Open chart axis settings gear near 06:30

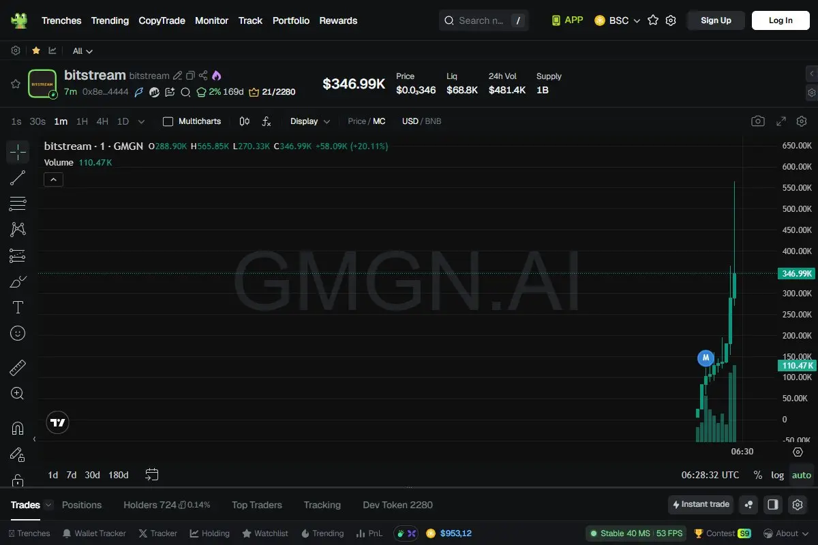coord(798,452)
